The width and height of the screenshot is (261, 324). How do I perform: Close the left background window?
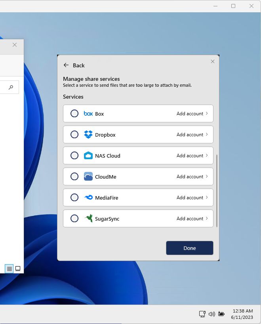click(x=15, y=45)
